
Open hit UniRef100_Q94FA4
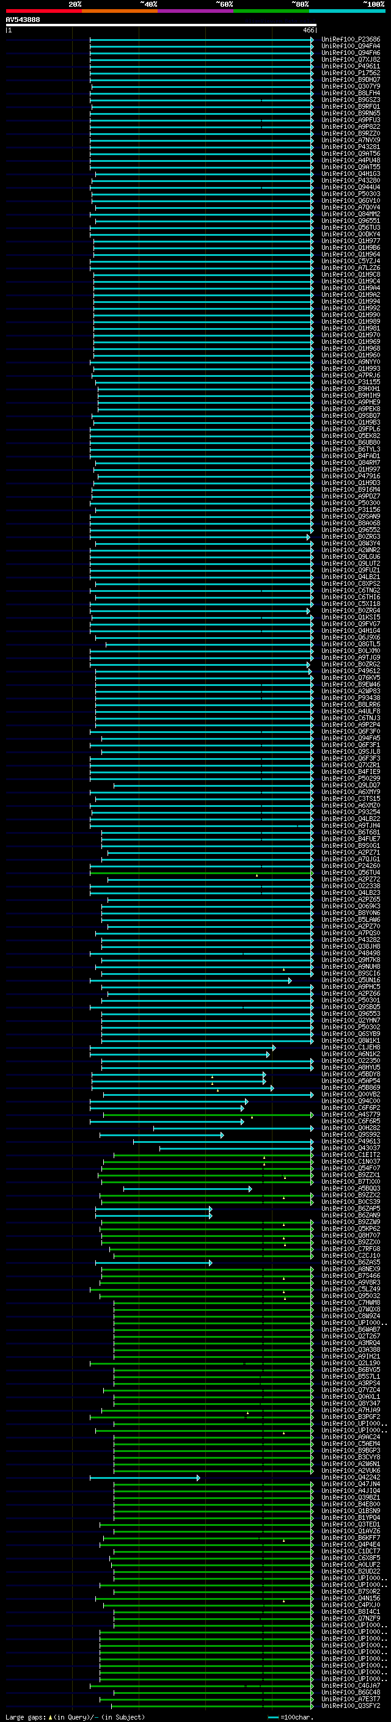[351, 46]
